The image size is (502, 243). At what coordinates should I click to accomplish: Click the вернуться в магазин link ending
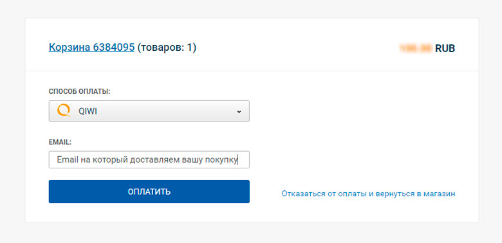click(415, 194)
